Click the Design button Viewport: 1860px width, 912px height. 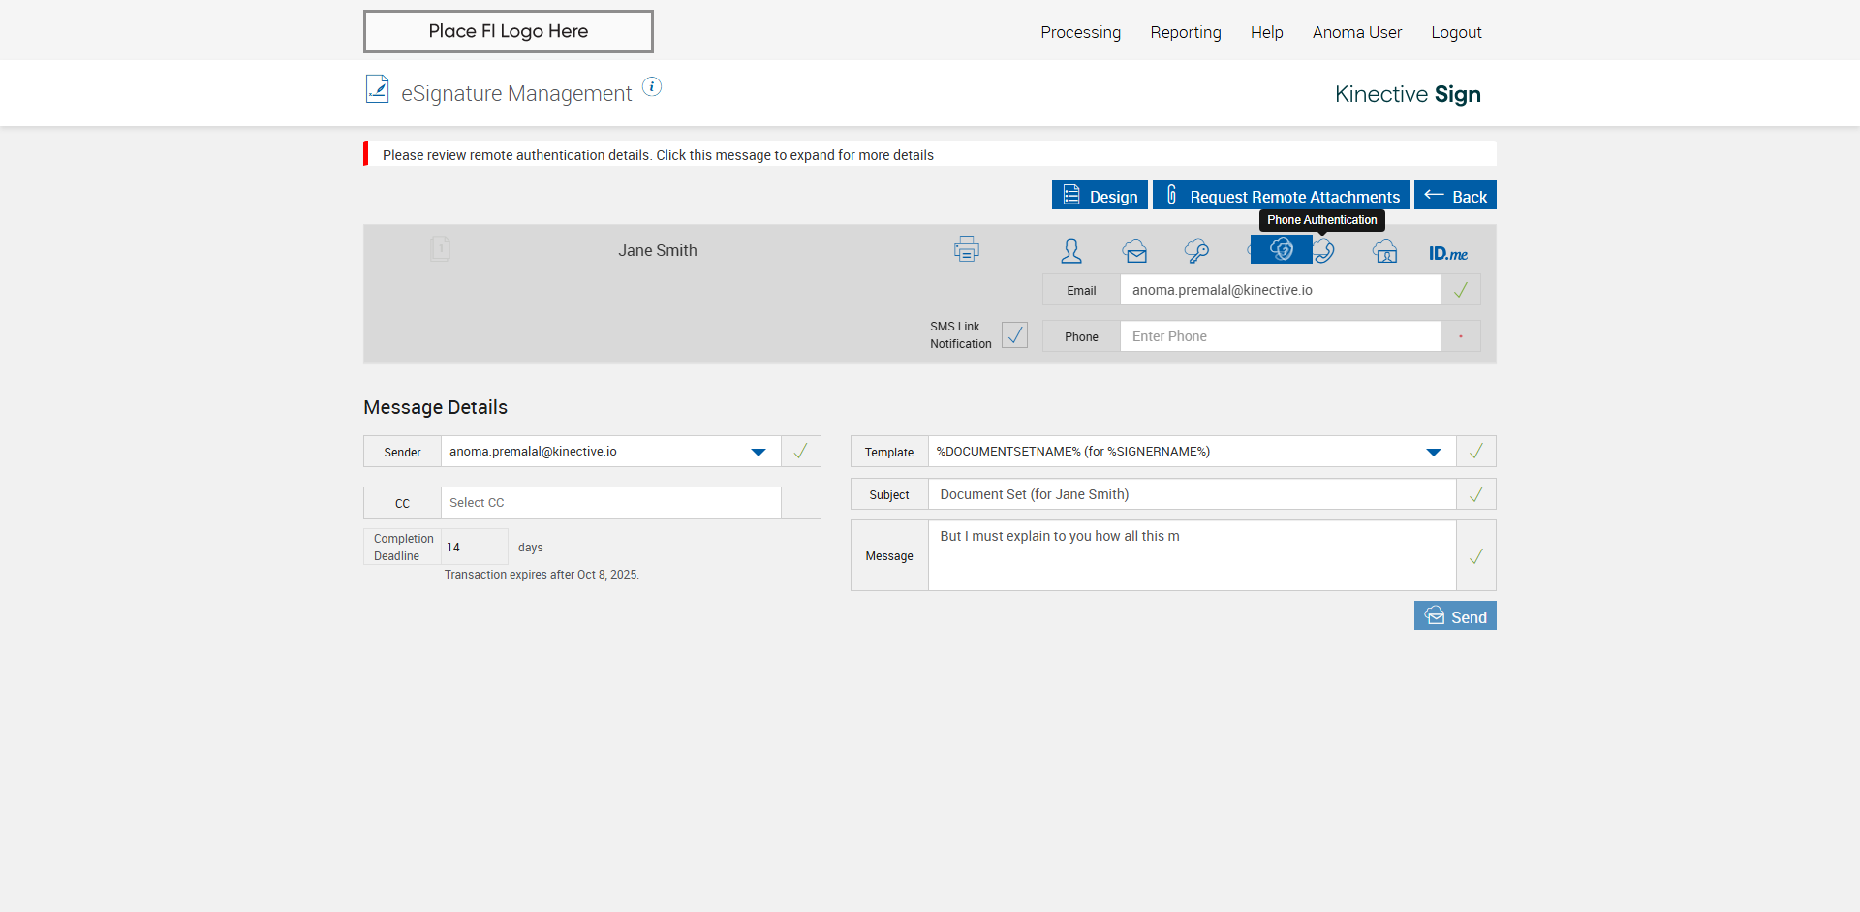[x=1100, y=196]
